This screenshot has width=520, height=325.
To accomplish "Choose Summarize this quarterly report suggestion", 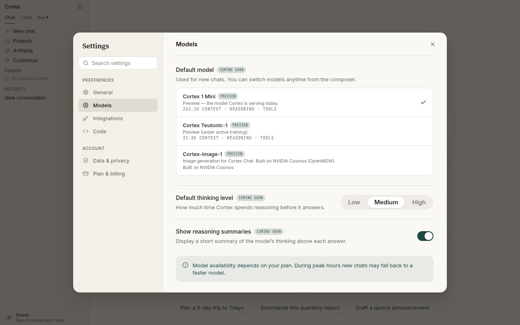I will point(300,308).
